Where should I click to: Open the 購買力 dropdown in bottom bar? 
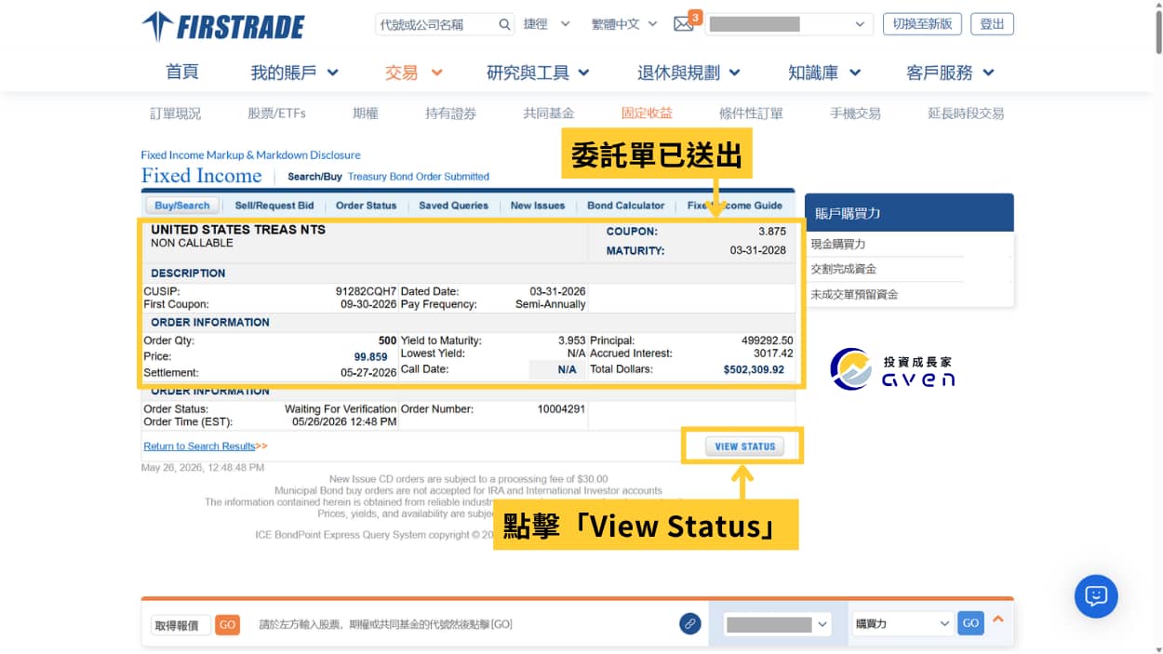[902, 624]
